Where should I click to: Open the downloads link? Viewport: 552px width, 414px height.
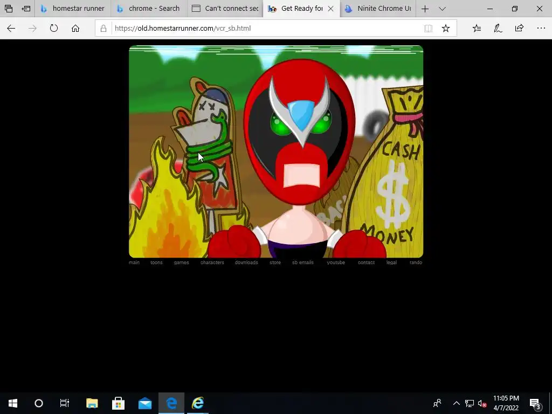246,263
